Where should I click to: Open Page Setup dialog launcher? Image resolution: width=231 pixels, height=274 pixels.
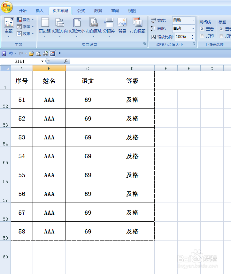click(145, 44)
